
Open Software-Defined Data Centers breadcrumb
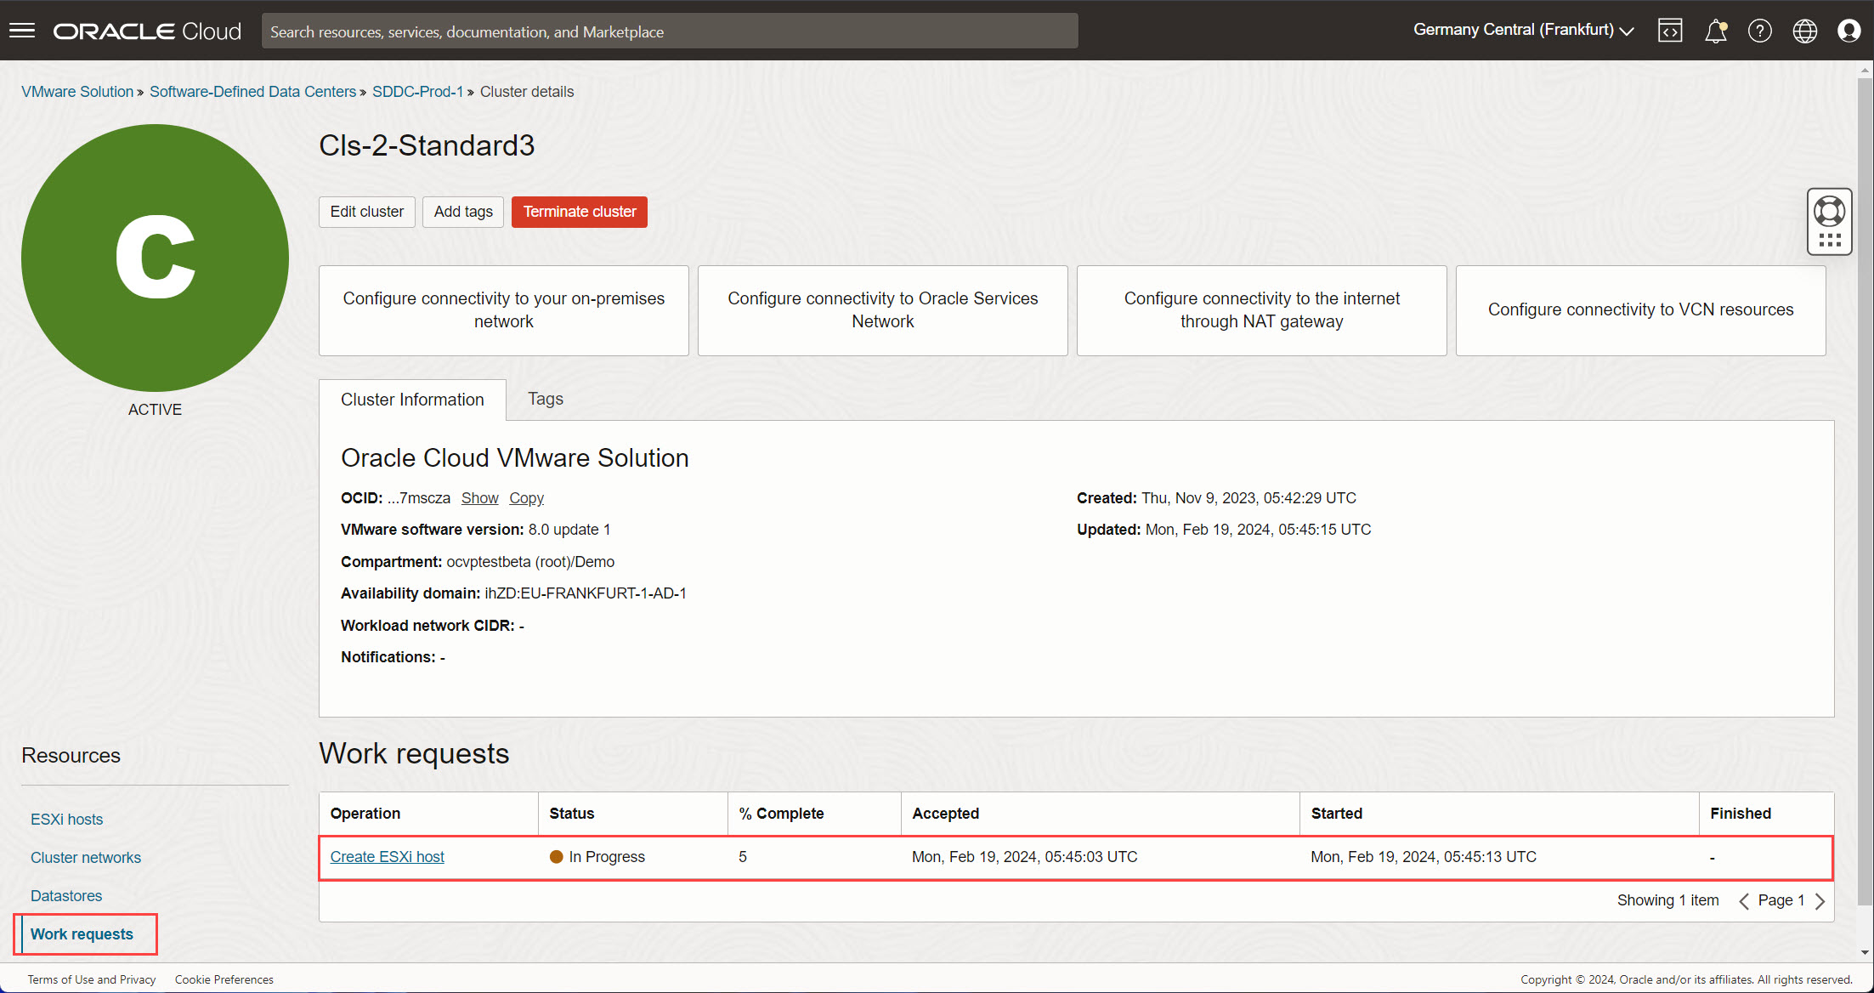click(x=252, y=92)
